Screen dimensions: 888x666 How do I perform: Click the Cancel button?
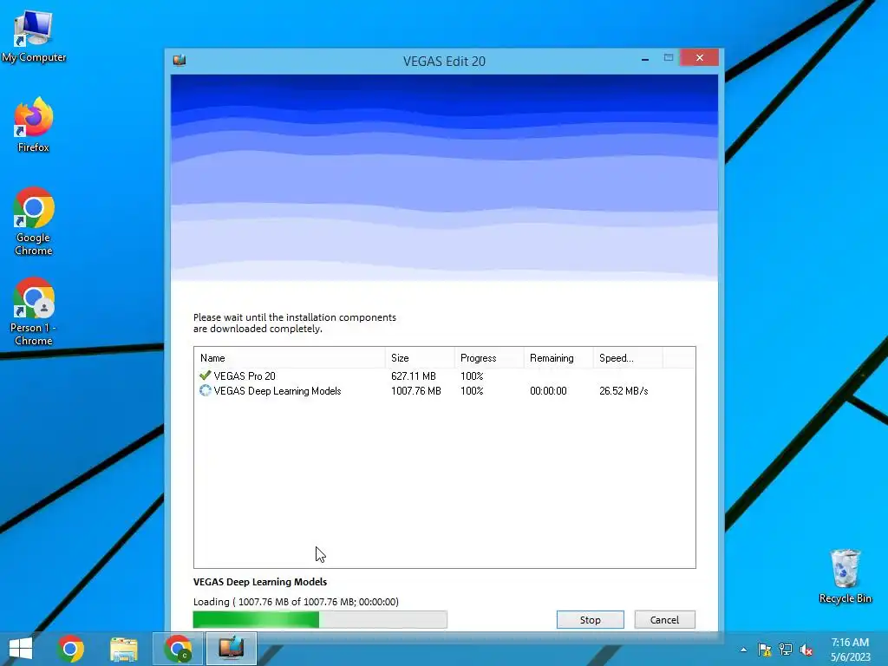[x=664, y=619]
